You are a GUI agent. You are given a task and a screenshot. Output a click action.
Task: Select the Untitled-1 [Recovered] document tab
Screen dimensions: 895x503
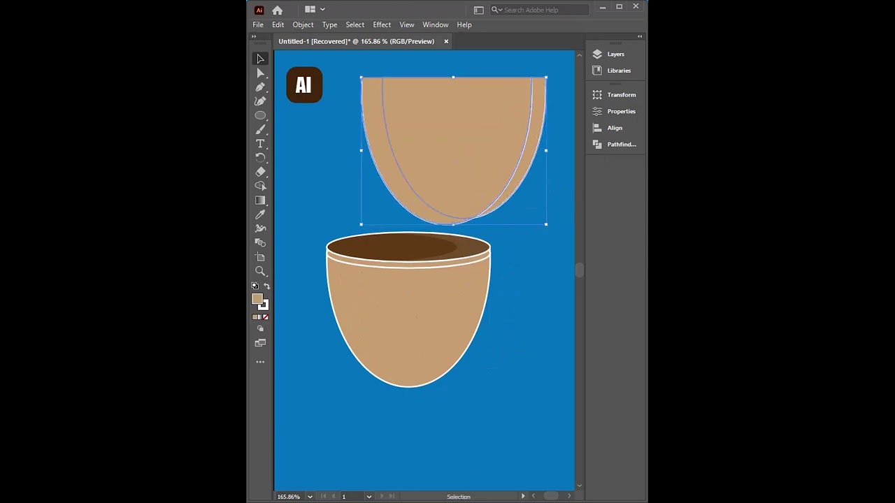click(x=356, y=41)
